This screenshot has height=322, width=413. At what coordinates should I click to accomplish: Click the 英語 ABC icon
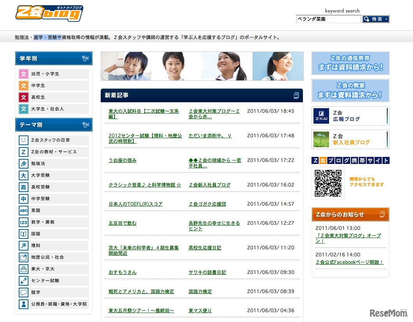click(23, 210)
